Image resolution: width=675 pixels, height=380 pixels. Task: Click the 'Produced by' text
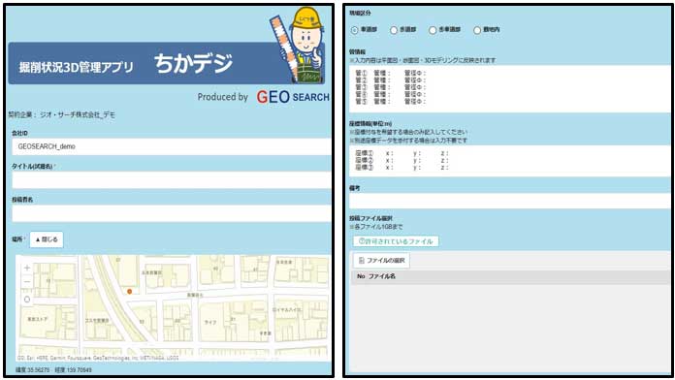pyautogui.click(x=222, y=97)
